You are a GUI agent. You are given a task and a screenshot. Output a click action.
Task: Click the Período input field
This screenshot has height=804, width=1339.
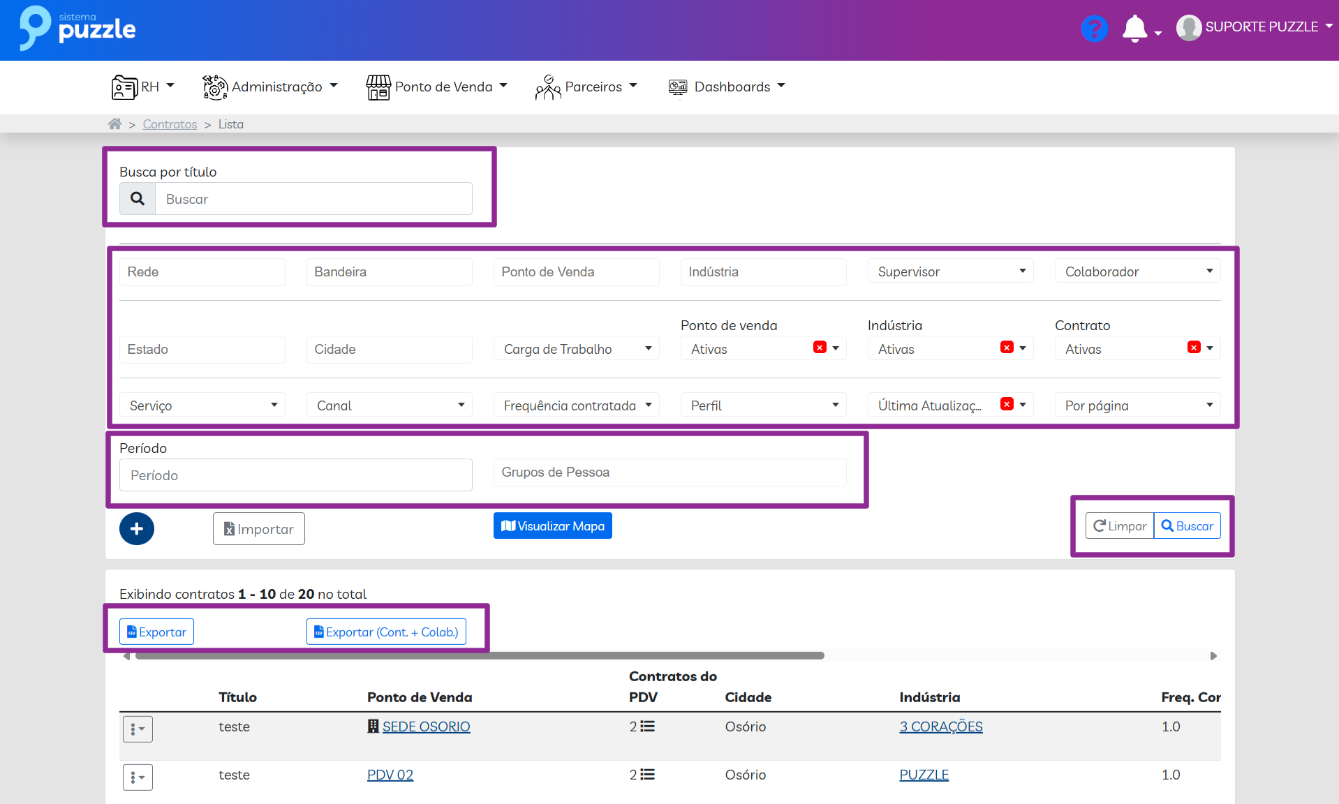[x=295, y=475]
